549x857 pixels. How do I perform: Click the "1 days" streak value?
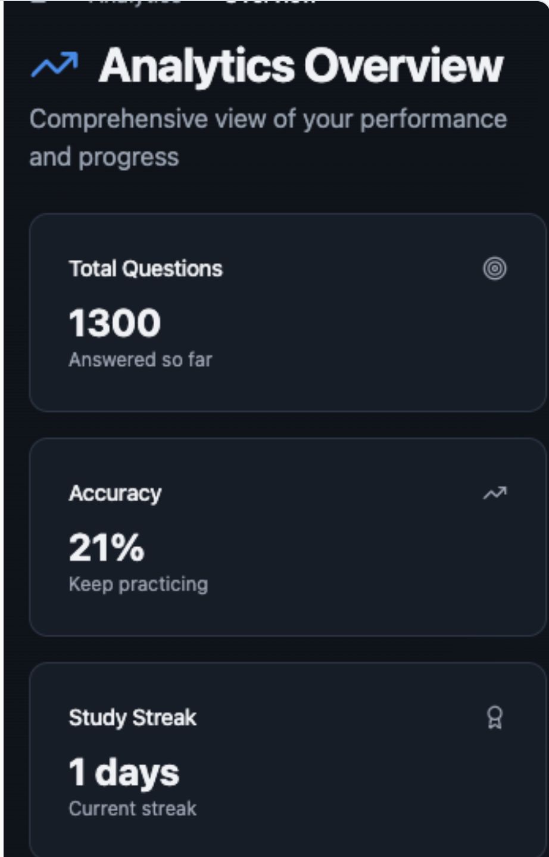click(x=124, y=772)
